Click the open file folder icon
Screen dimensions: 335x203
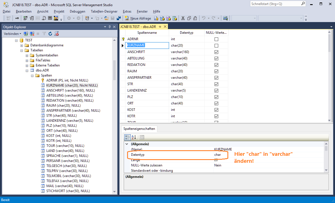(x=106, y=18)
